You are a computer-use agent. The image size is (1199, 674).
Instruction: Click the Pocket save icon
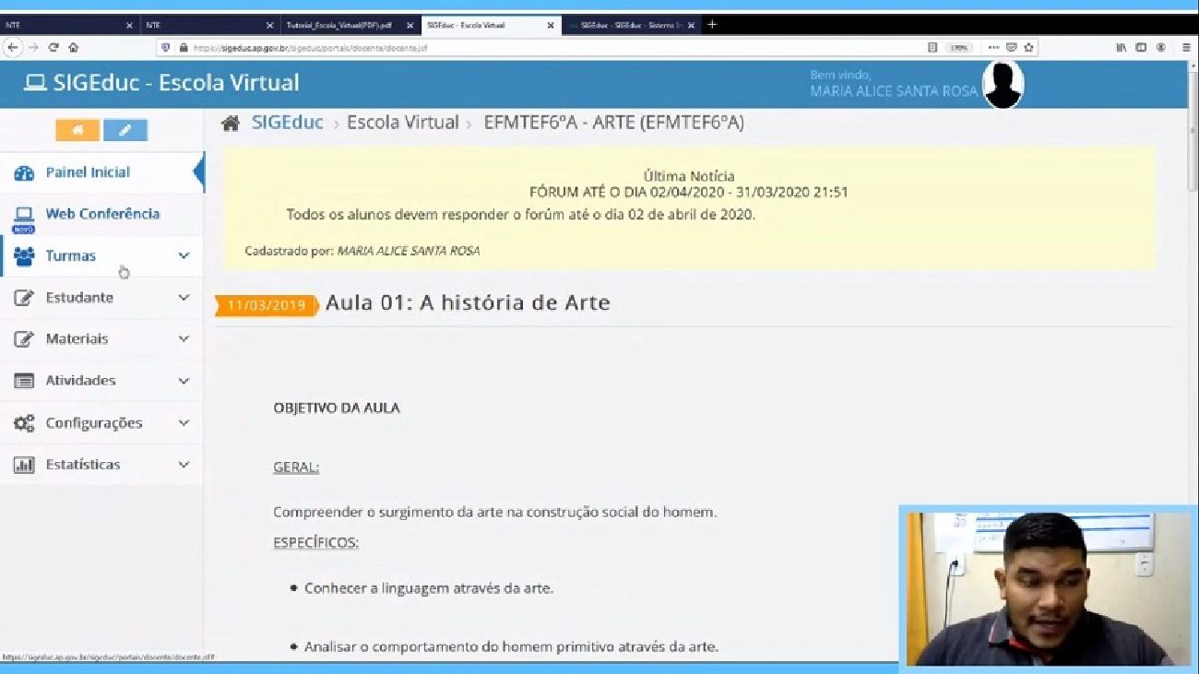pyautogui.click(x=1012, y=47)
